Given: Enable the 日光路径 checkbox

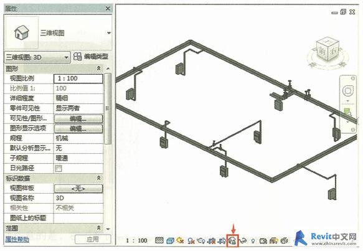Looking at the screenshot, I should [59, 168].
